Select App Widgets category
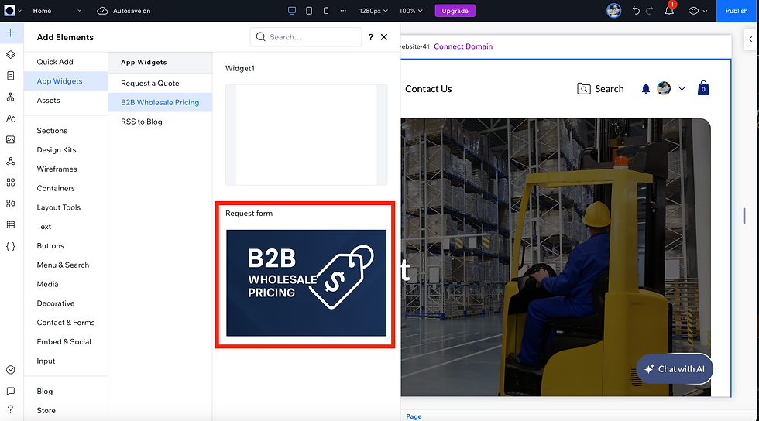Viewport: 759px width, 421px height. click(66, 80)
